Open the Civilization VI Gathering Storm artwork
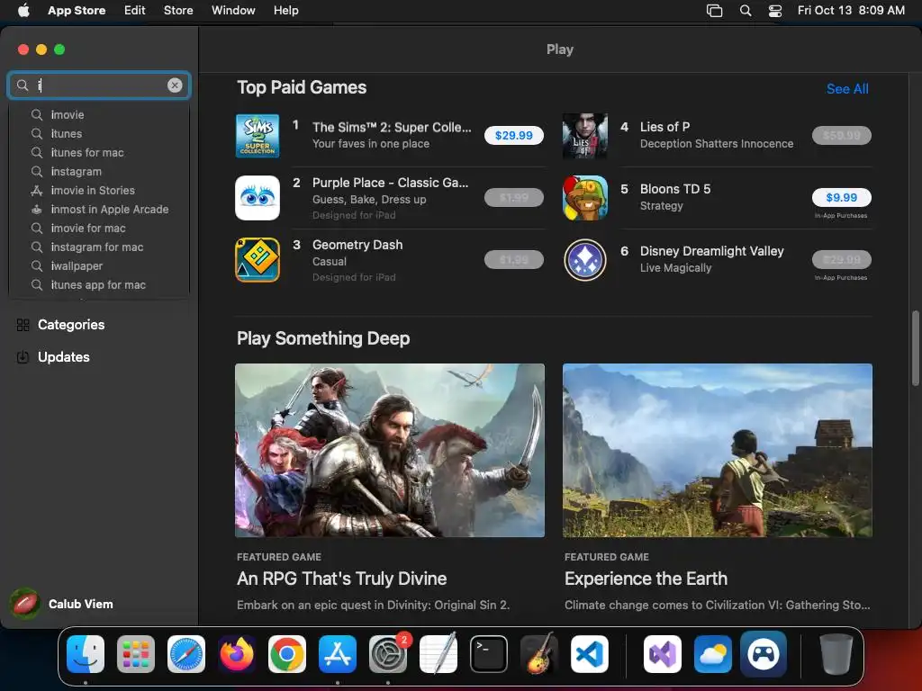This screenshot has width=922, height=691. [x=718, y=450]
